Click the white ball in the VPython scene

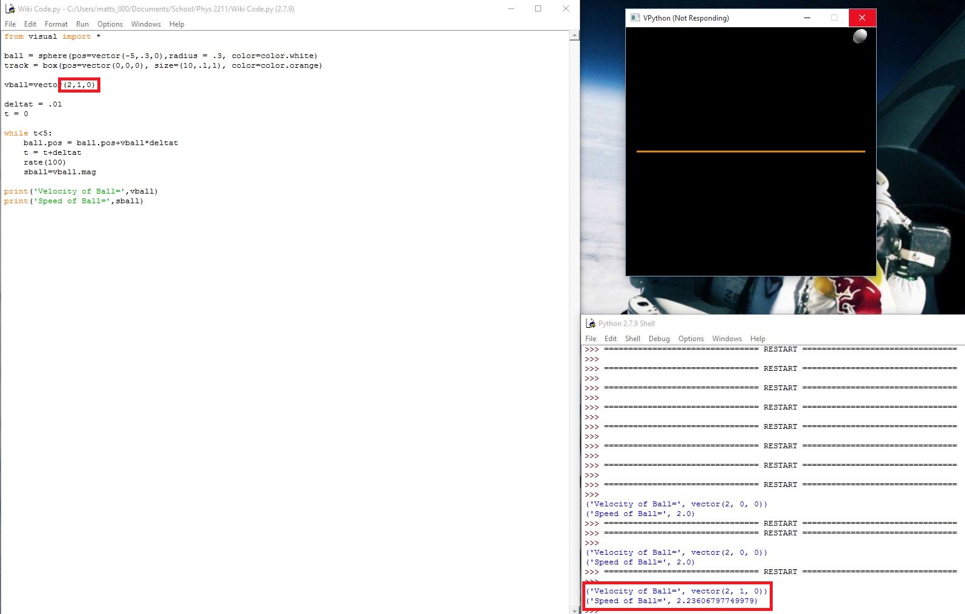pyautogui.click(x=860, y=36)
